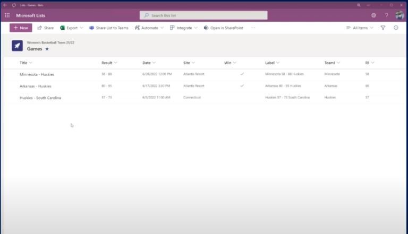Click Team1 cell Huskies

pyautogui.click(x=330, y=97)
